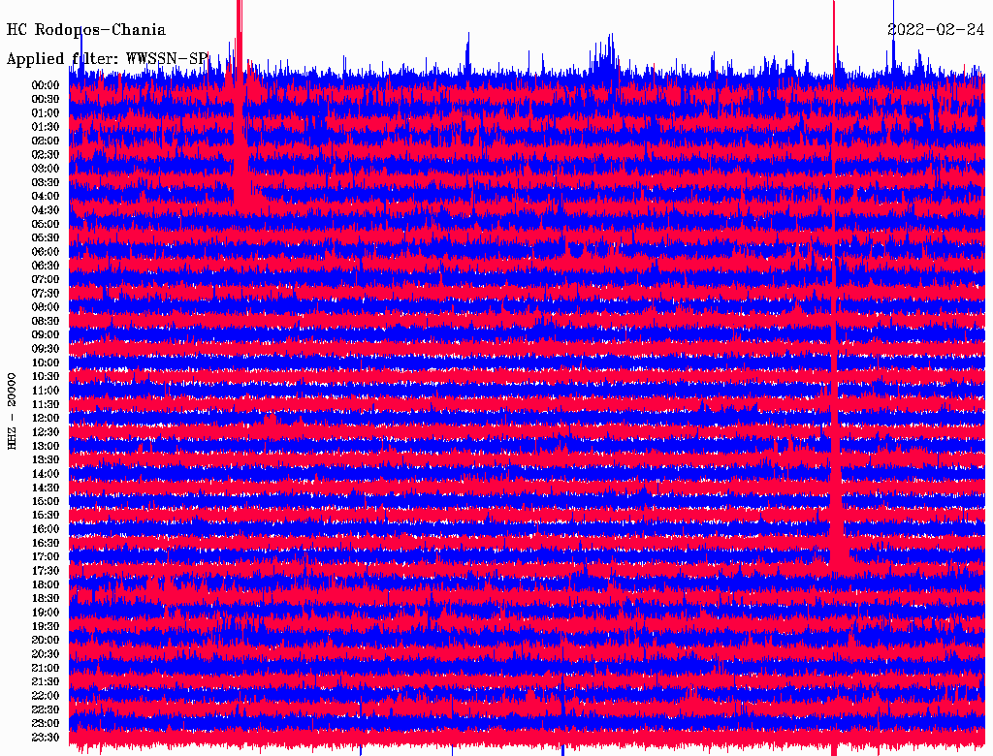Click the 2022-02-24 date label

(x=936, y=30)
